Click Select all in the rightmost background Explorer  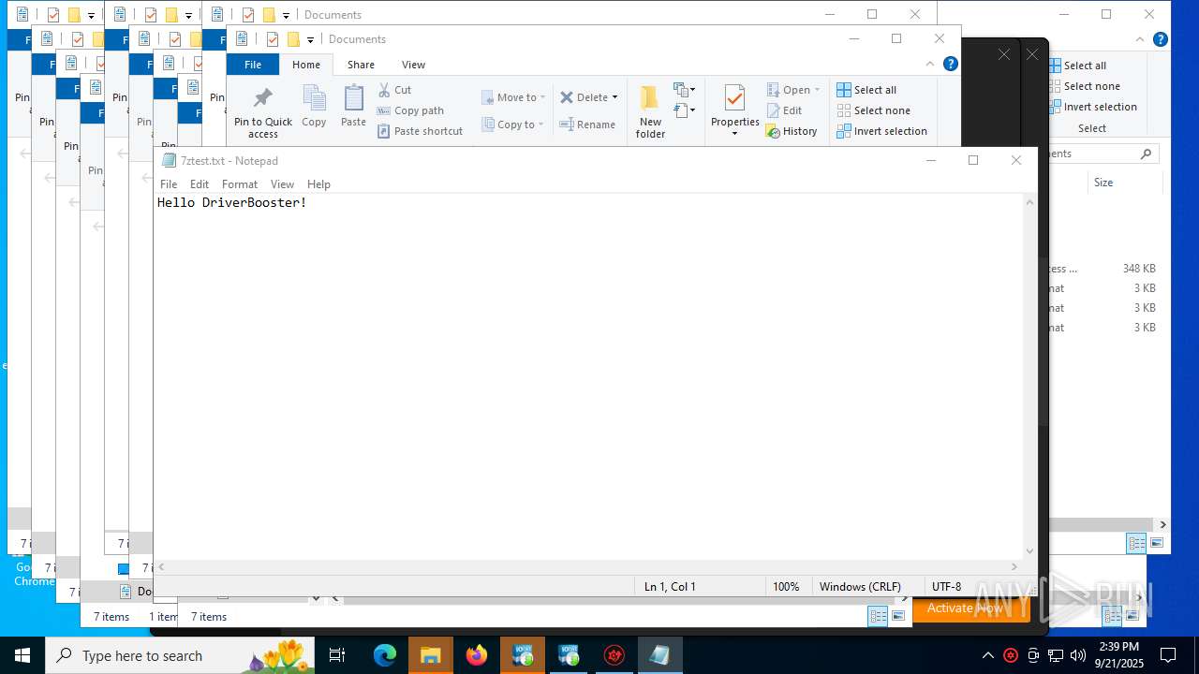pyautogui.click(x=1078, y=66)
